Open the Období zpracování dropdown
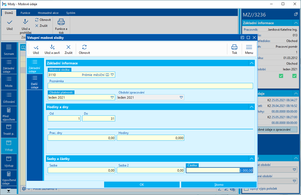The height and width of the screenshot is (195, 301). click(181, 97)
